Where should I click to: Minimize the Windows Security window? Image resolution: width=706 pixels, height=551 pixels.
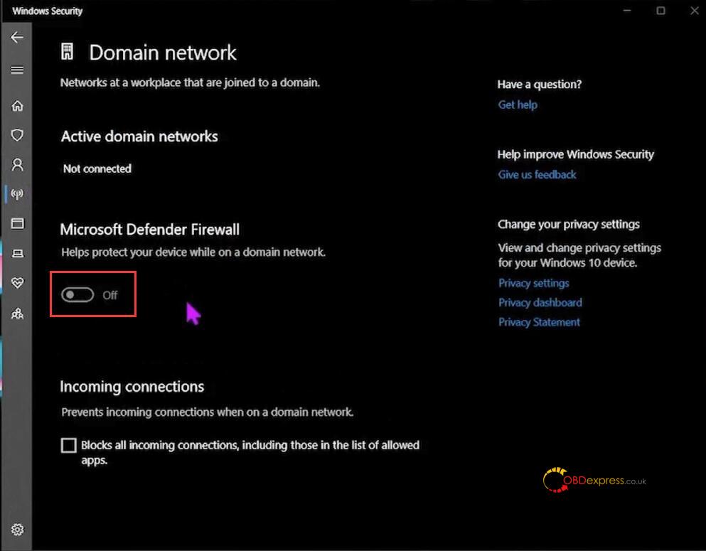[x=627, y=11]
